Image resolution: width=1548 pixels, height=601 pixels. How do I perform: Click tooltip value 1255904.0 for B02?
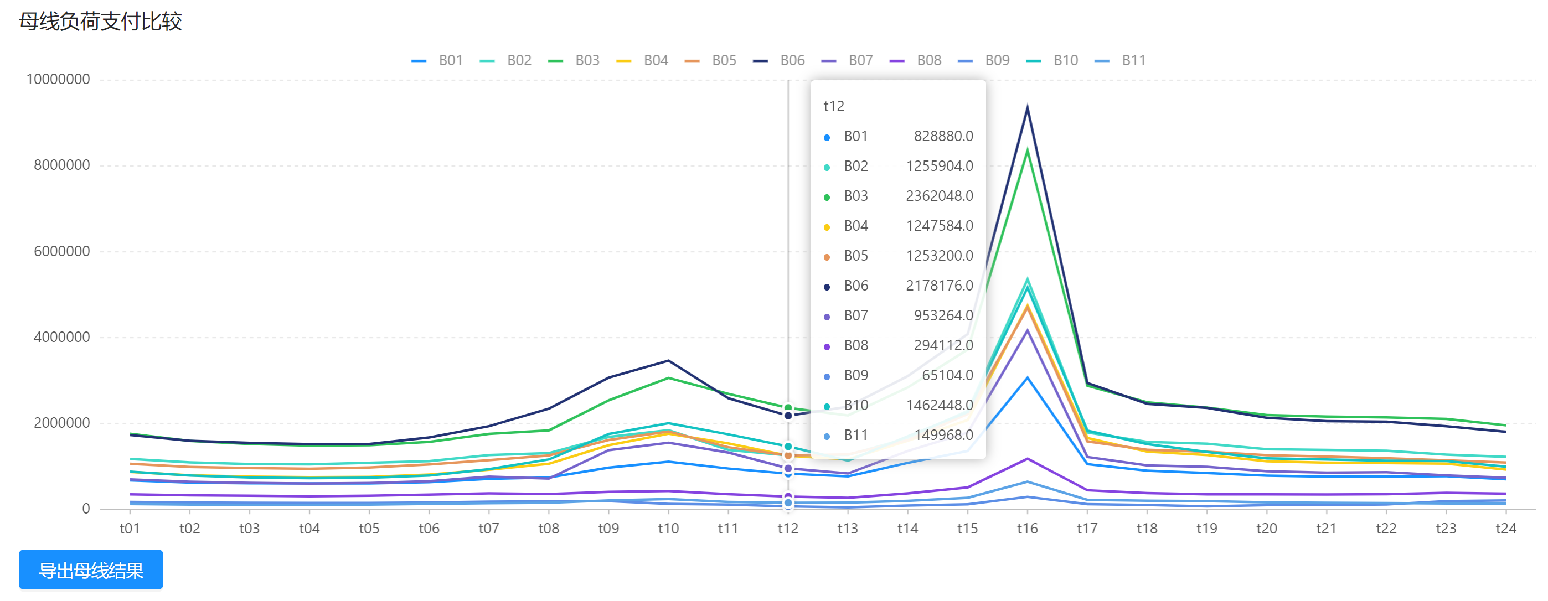940,167
